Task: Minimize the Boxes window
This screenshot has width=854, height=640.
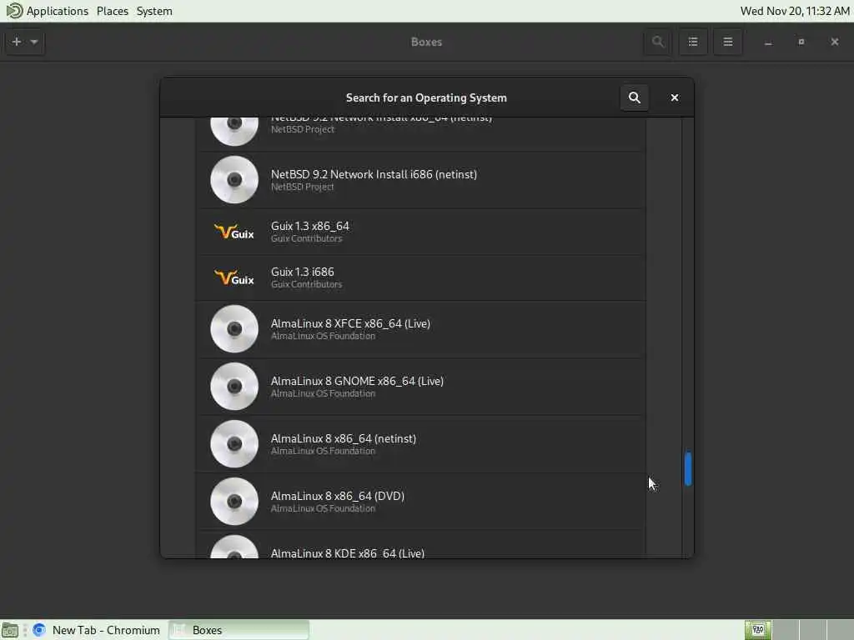Action: click(768, 42)
